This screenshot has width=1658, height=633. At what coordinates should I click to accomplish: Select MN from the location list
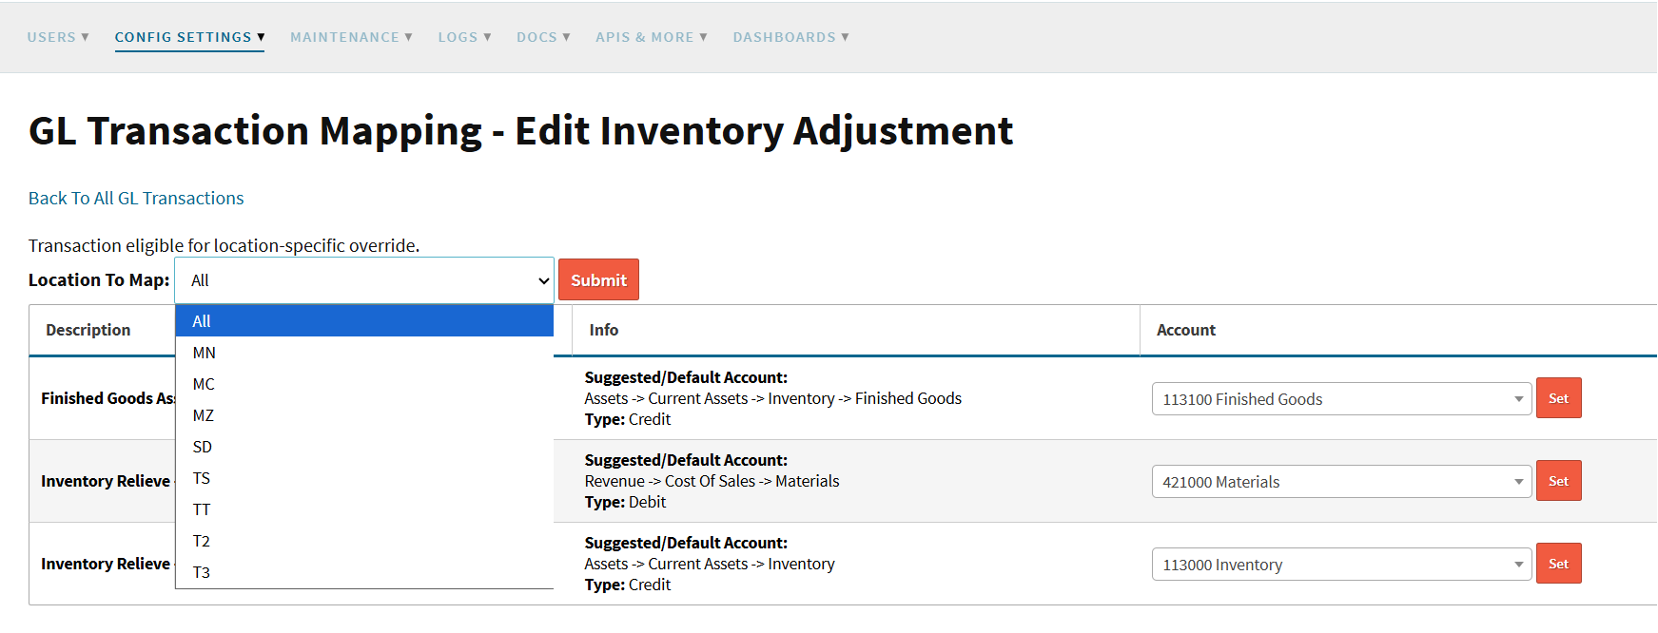click(205, 353)
